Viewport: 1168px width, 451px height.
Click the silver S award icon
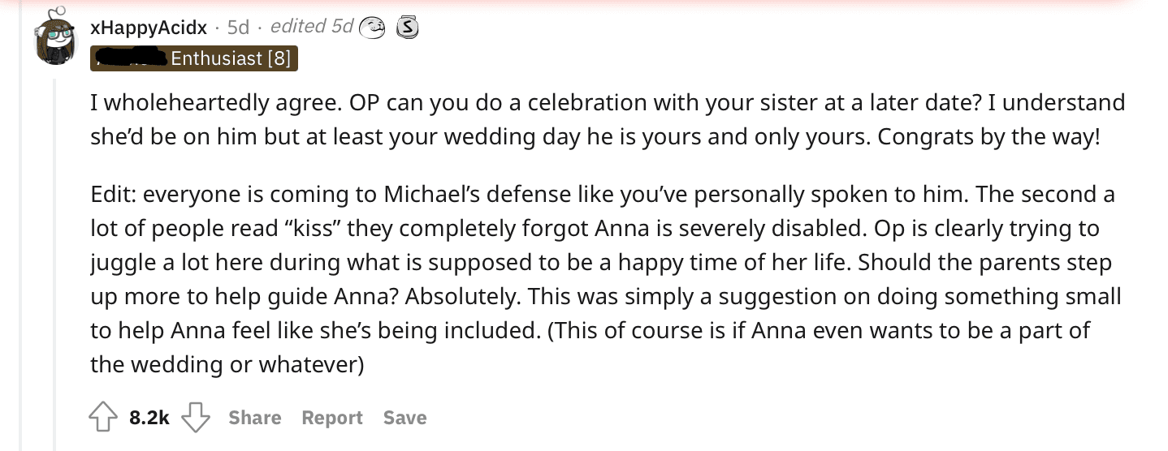(x=404, y=27)
